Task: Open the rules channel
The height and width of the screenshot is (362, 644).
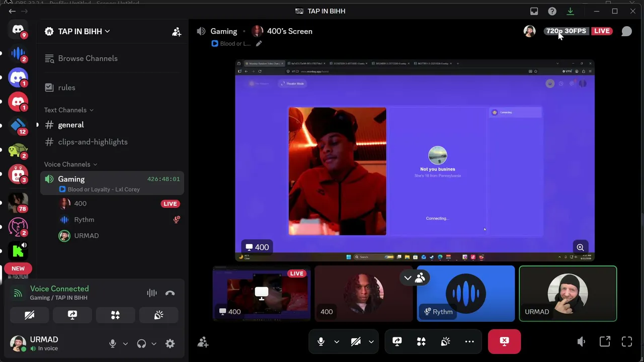Action: coord(112,87)
